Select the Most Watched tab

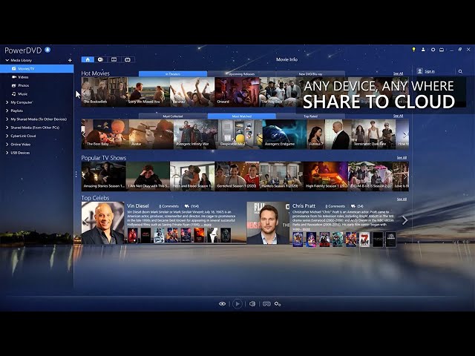[x=241, y=116]
